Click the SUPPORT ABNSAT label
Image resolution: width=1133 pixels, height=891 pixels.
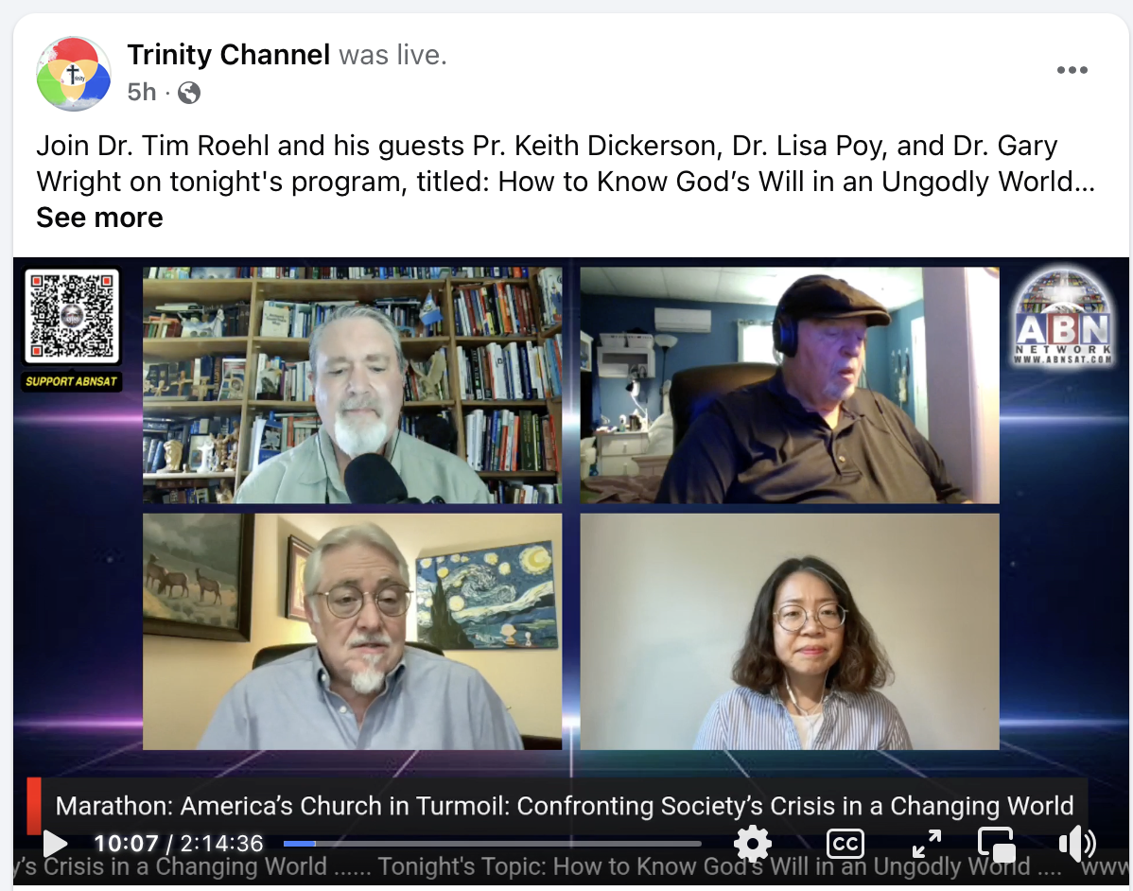71,381
